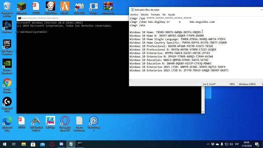Open the Formato menu in Notepad

(155, 15)
